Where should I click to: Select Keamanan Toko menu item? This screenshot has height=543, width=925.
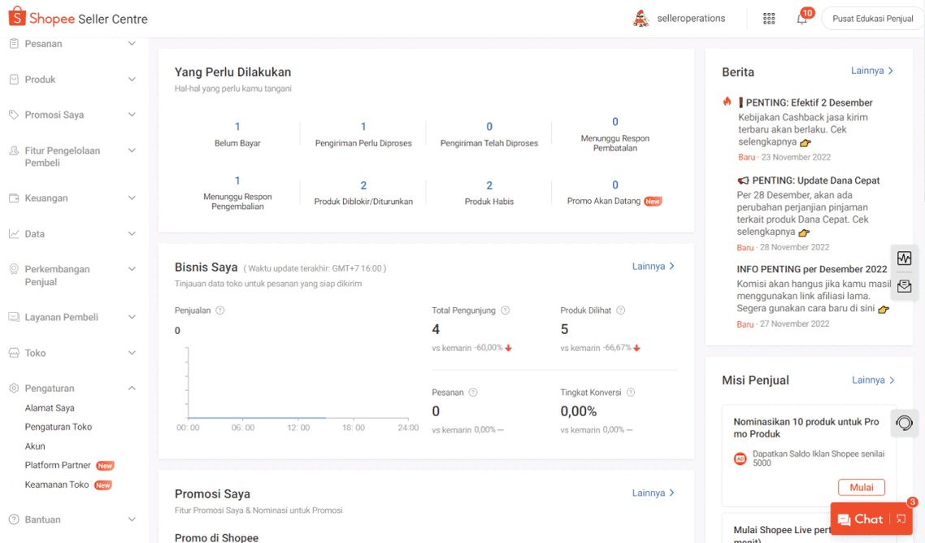57,485
